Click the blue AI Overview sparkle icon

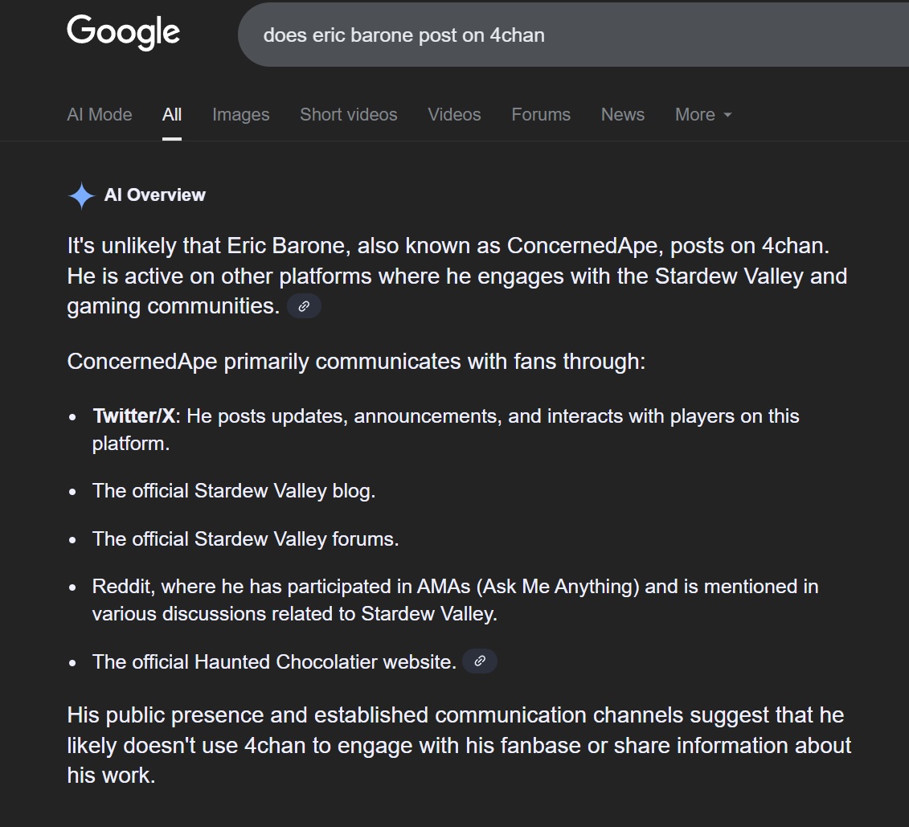pos(81,195)
